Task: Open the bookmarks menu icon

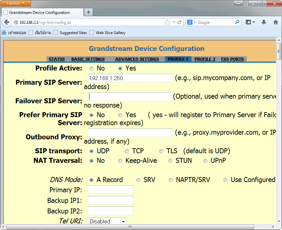Action: 248,22
